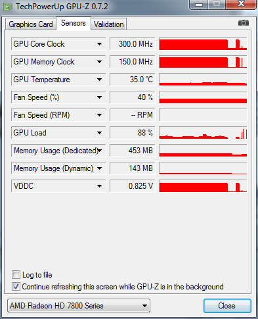Click the 35.0 °C temperature value field
Screen dimensions: 258x319
pos(133,80)
